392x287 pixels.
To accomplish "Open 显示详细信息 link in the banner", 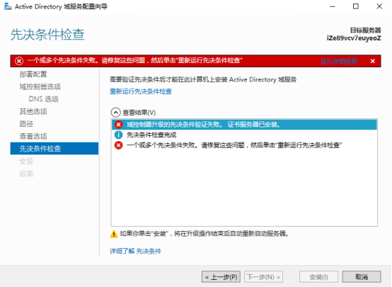I will tap(339, 61).
